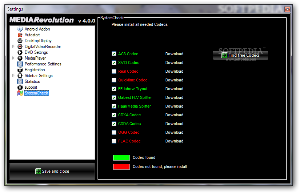
Task: Click the Find free Codecs button
Action: 240,55
